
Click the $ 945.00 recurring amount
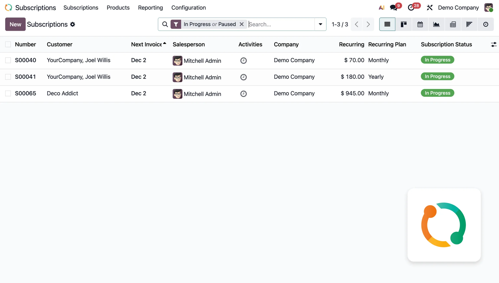coord(352,94)
